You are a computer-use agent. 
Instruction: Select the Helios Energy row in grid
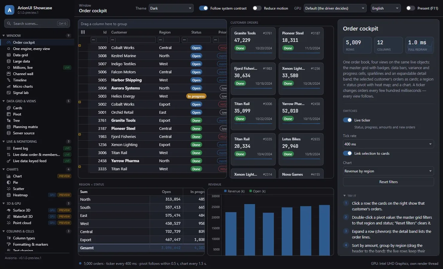152,96
